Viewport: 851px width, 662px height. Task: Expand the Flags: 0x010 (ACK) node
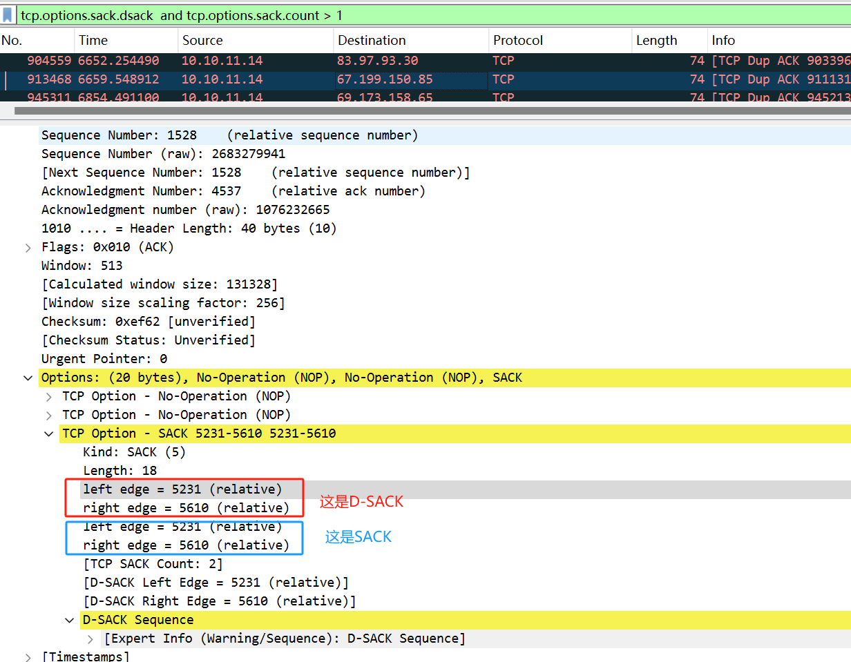28,247
